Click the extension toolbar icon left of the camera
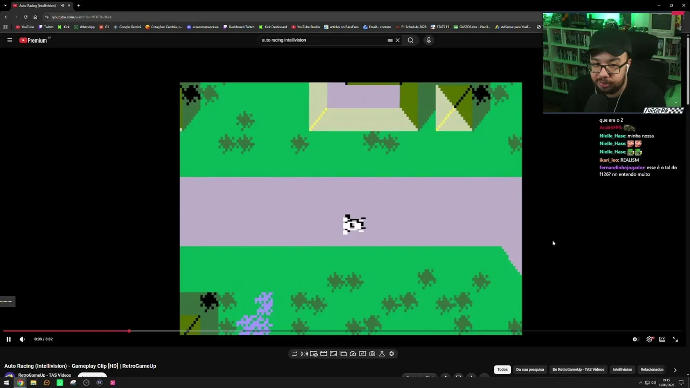 click(362, 354)
